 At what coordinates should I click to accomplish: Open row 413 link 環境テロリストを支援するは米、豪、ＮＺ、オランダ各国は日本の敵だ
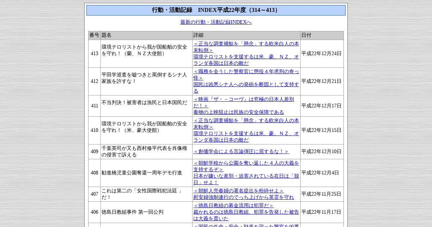click(246, 60)
